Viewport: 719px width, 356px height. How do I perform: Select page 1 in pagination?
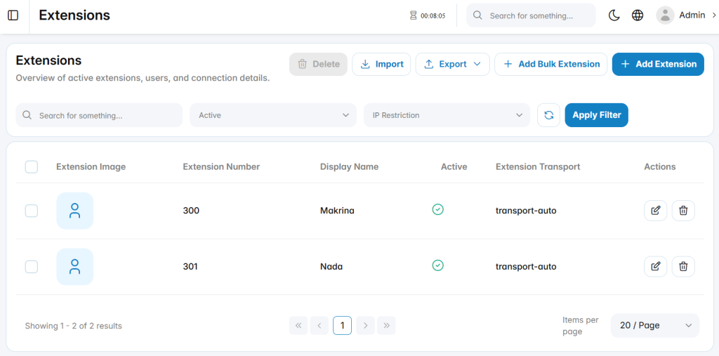click(x=343, y=326)
